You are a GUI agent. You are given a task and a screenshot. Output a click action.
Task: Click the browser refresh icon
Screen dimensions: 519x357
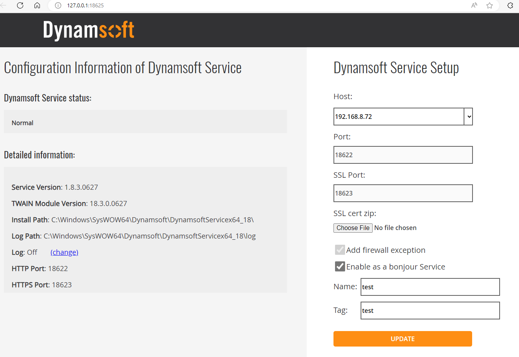pos(20,5)
